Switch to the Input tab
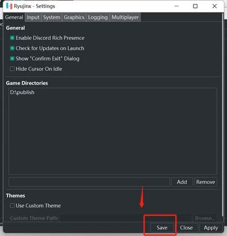Image resolution: width=227 pixels, height=236 pixels. tap(33, 18)
